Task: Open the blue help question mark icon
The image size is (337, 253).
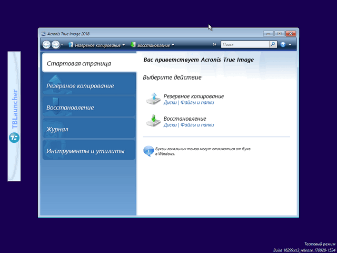Action: 283,45
